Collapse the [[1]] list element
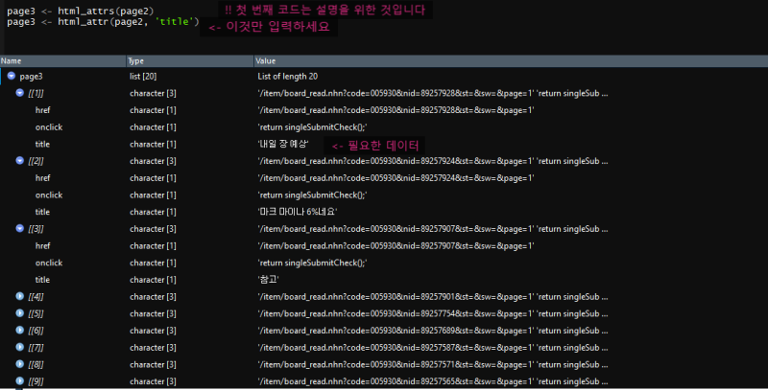 (19, 93)
